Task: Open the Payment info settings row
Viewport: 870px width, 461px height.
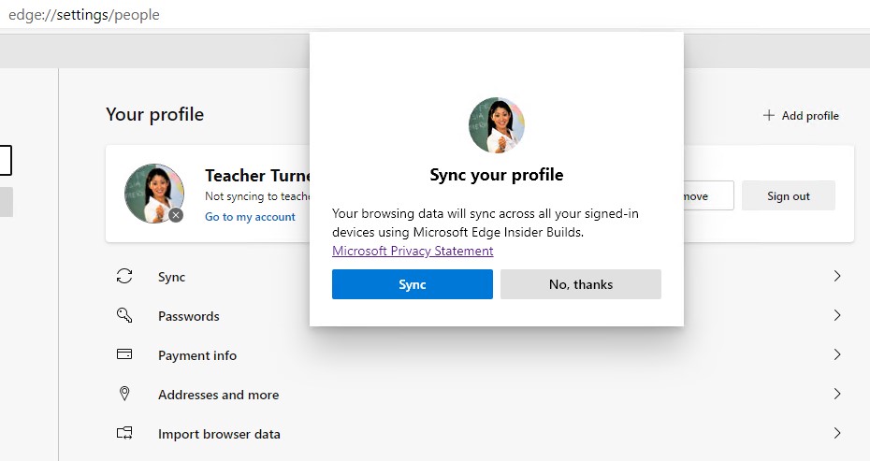Action: (479, 355)
